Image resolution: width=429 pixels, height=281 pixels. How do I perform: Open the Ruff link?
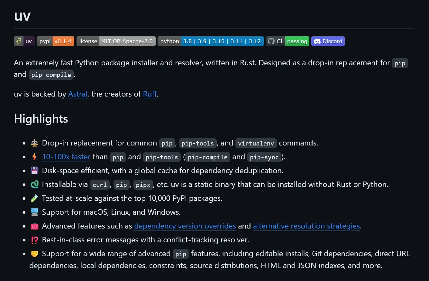(150, 94)
